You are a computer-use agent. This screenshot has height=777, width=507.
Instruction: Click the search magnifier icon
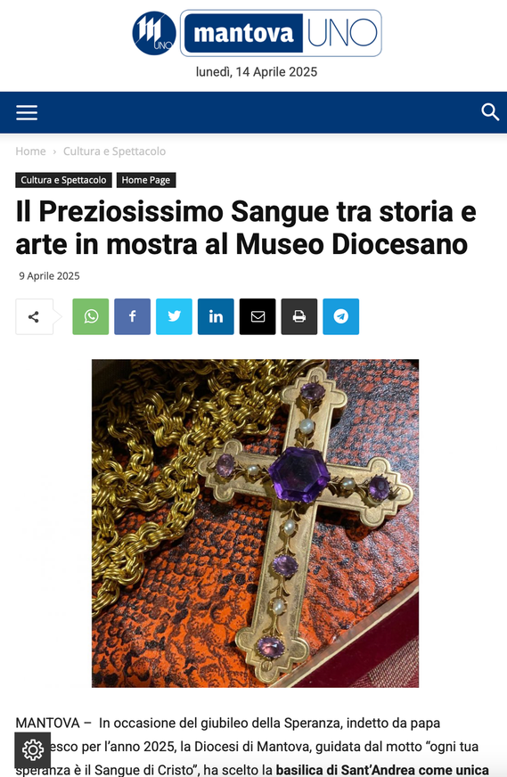pos(490,112)
